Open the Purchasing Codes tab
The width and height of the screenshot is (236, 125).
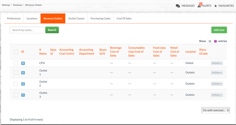(x=101, y=18)
